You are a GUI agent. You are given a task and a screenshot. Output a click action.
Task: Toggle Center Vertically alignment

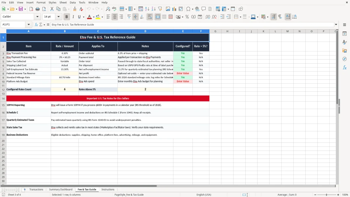tap(135, 17)
